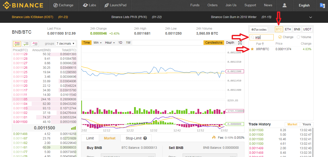This screenshot has width=328, height=157.
Task: Show buy orders only in order book
Action: pos(26,44)
